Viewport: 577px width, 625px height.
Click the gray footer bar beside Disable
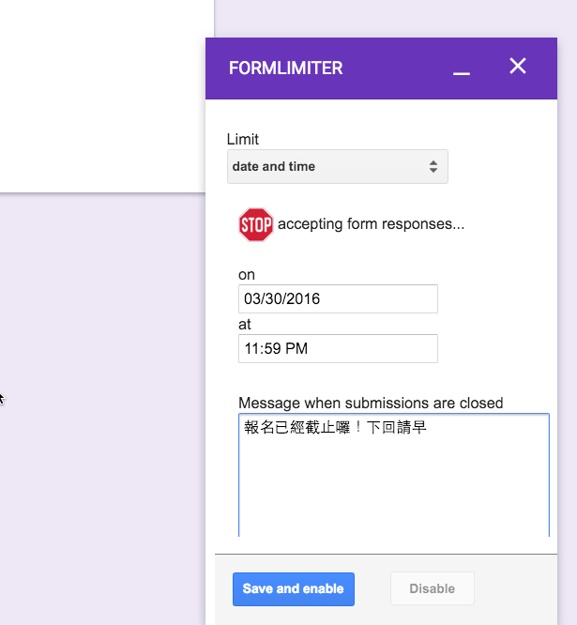tap(525, 589)
